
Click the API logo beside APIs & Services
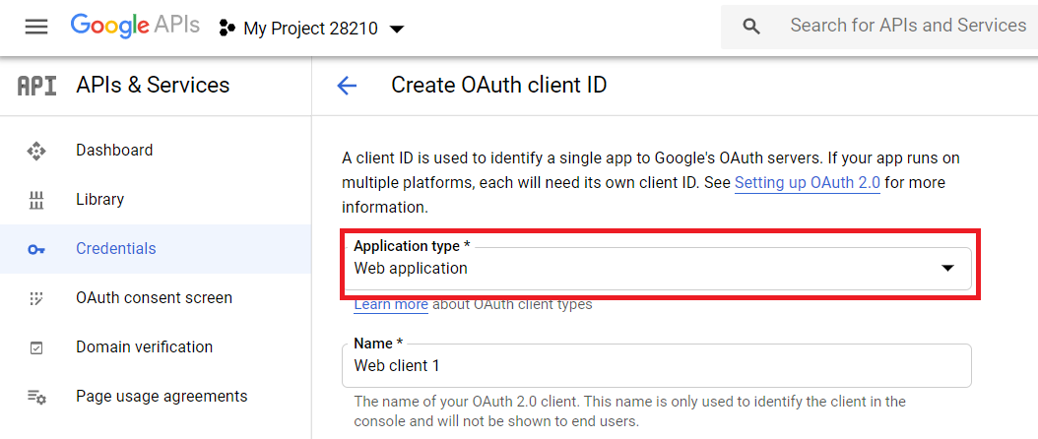pos(36,86)
